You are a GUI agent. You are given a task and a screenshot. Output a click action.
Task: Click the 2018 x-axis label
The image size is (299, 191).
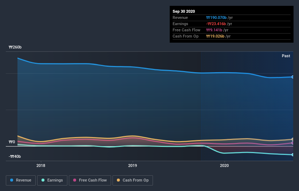click(41, 165)
